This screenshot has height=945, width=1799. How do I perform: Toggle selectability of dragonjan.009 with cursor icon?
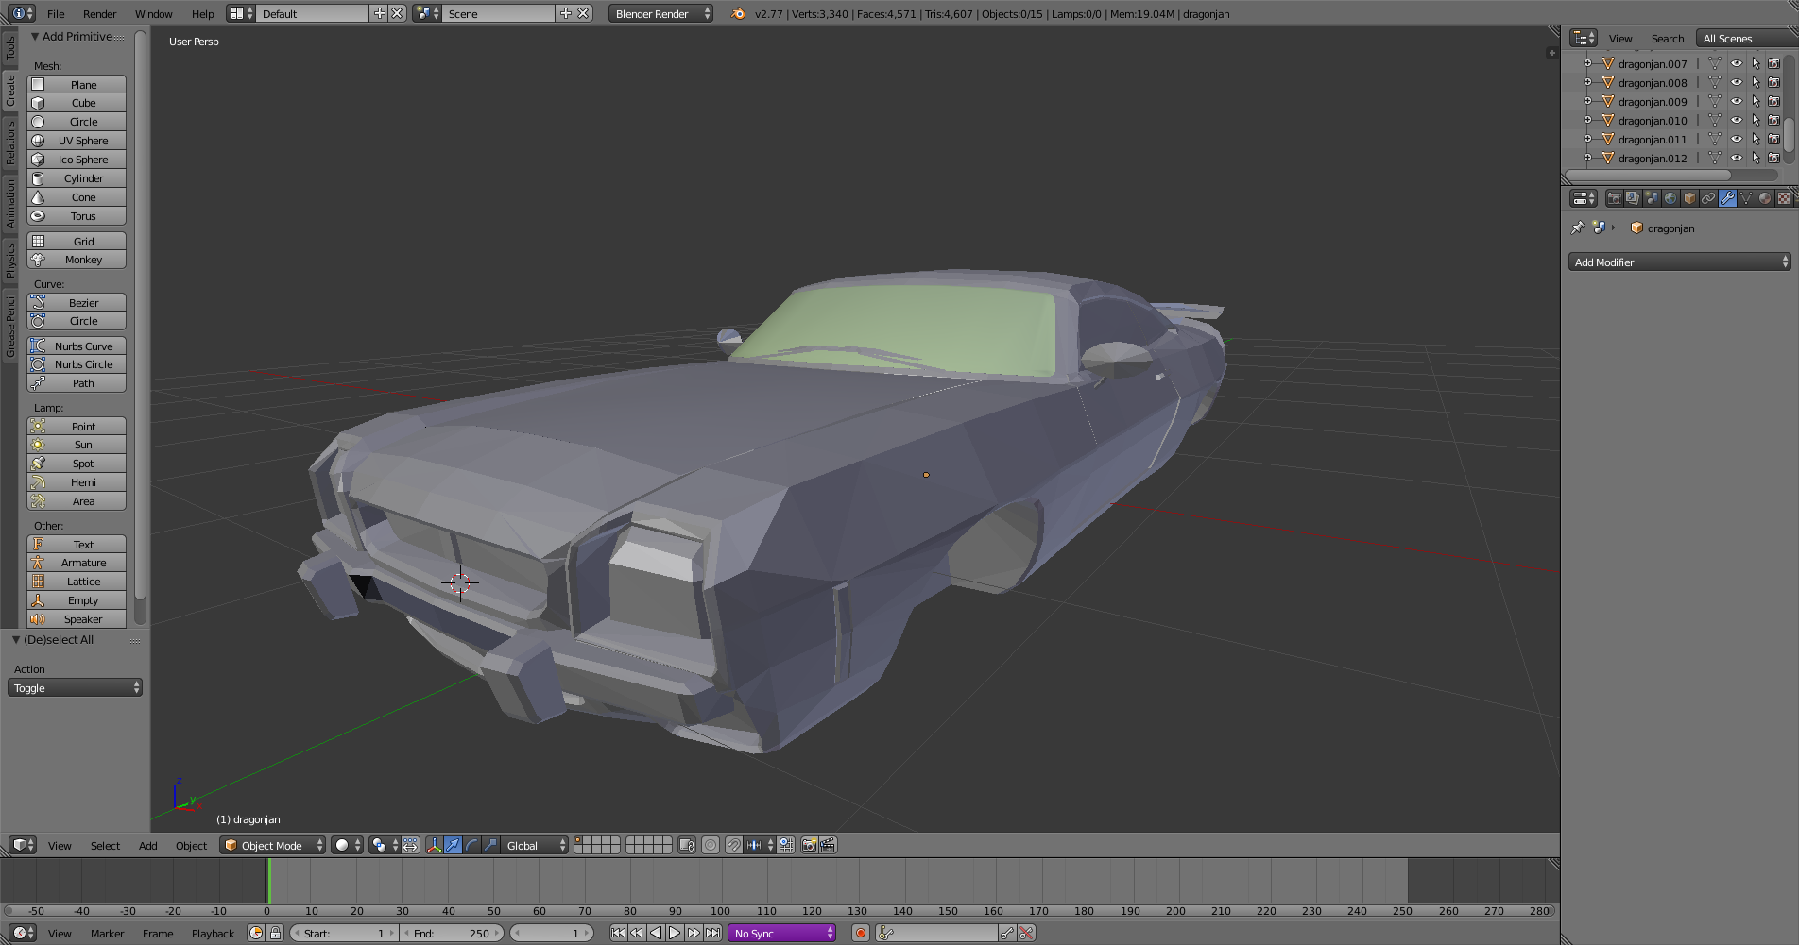(x=1756, y=102)
